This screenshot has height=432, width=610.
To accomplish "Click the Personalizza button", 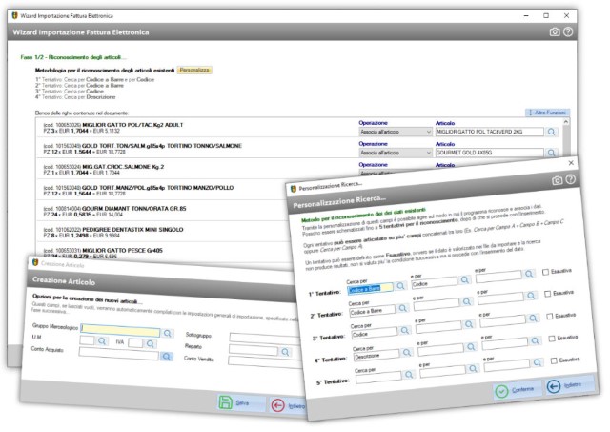I will [x=194, y=70].
